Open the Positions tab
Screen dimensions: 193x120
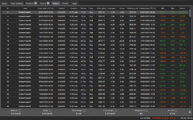point(31,4)
